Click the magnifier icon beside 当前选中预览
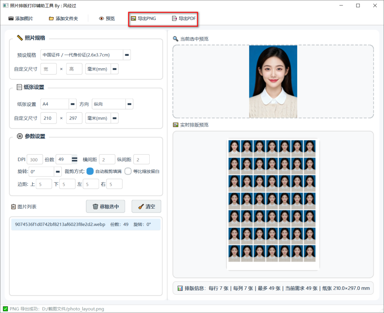This screenshot has width=384, height=313. [x=175, y=39]
